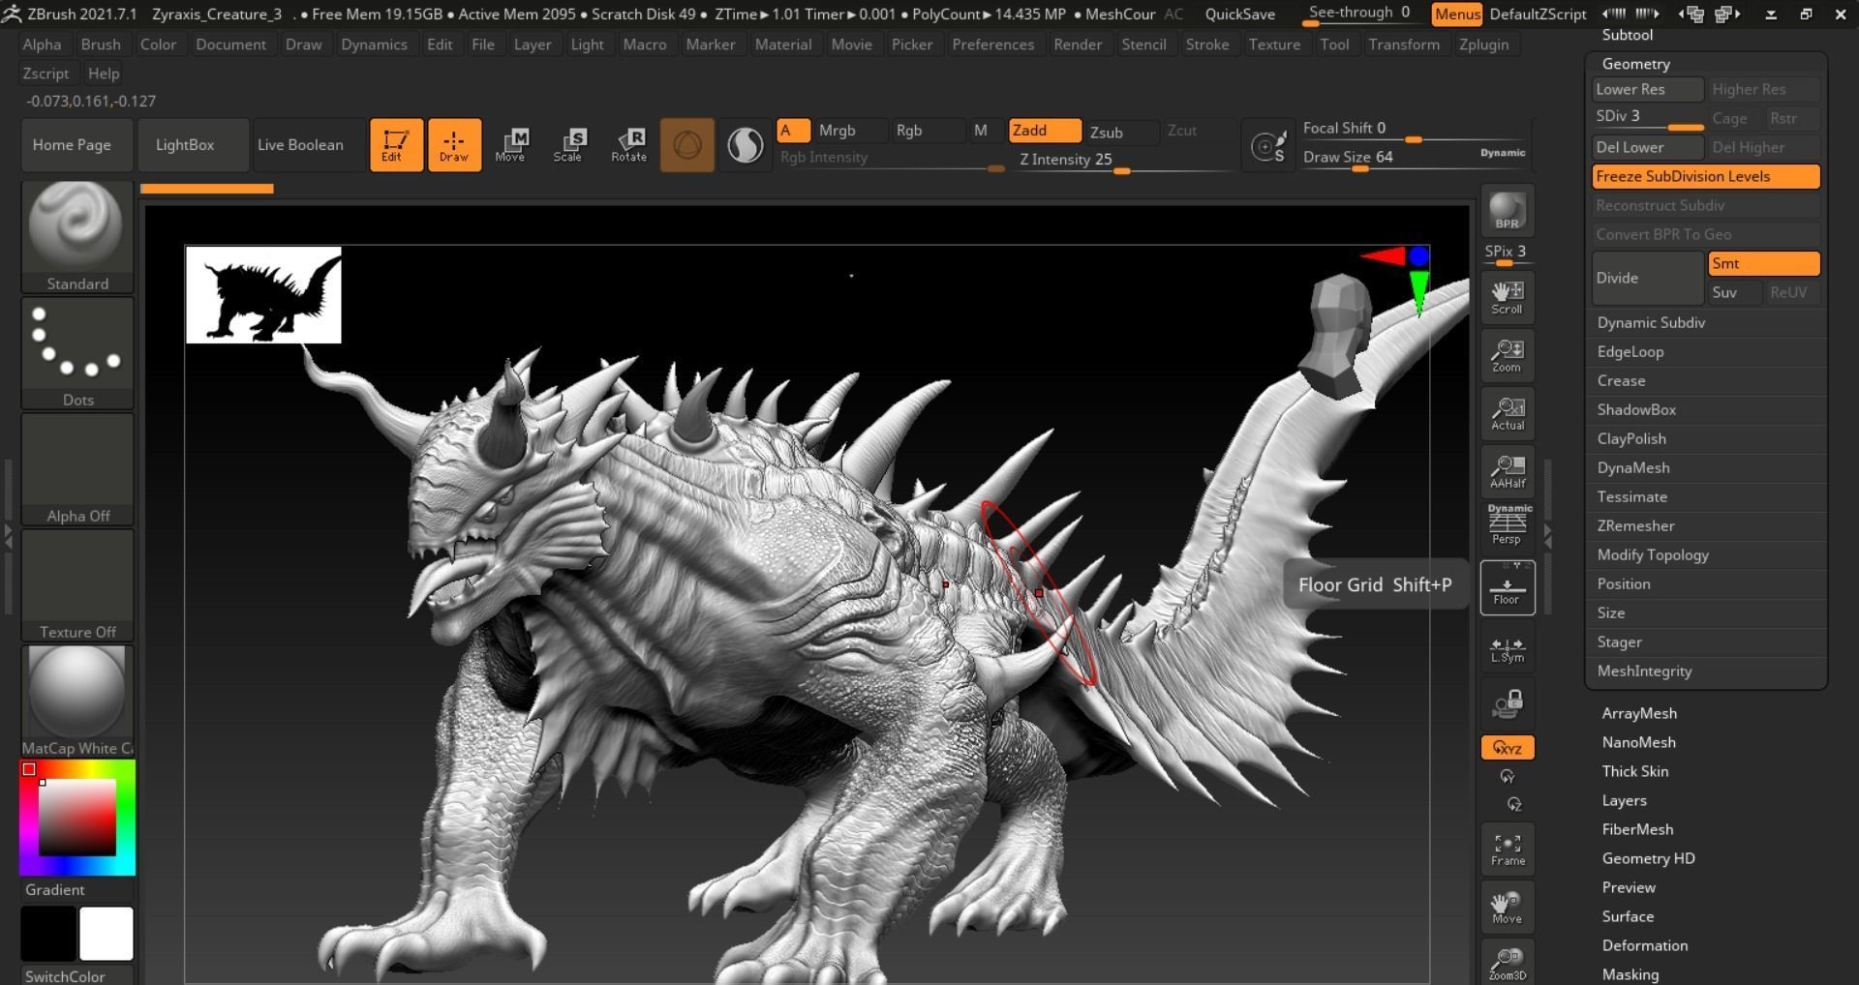Select the Move transform tool

click(510, 145)
